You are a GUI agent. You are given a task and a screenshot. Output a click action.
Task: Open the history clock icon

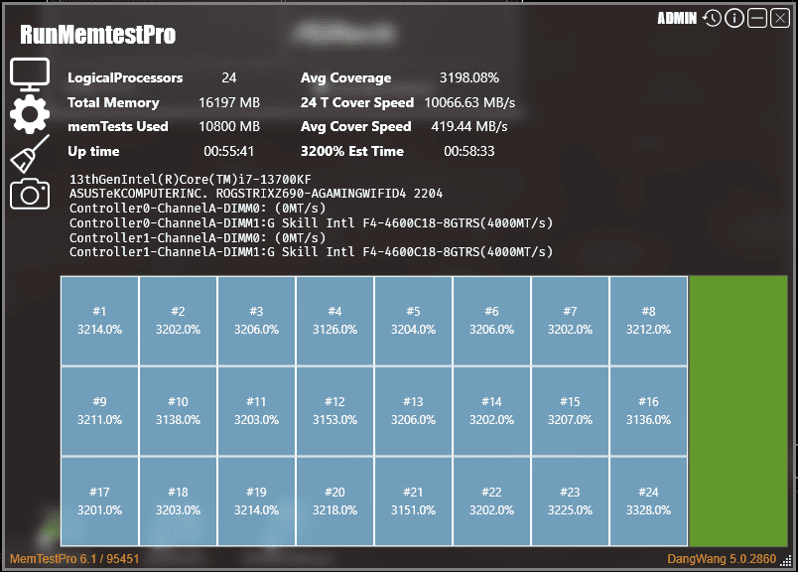[712, 18]
